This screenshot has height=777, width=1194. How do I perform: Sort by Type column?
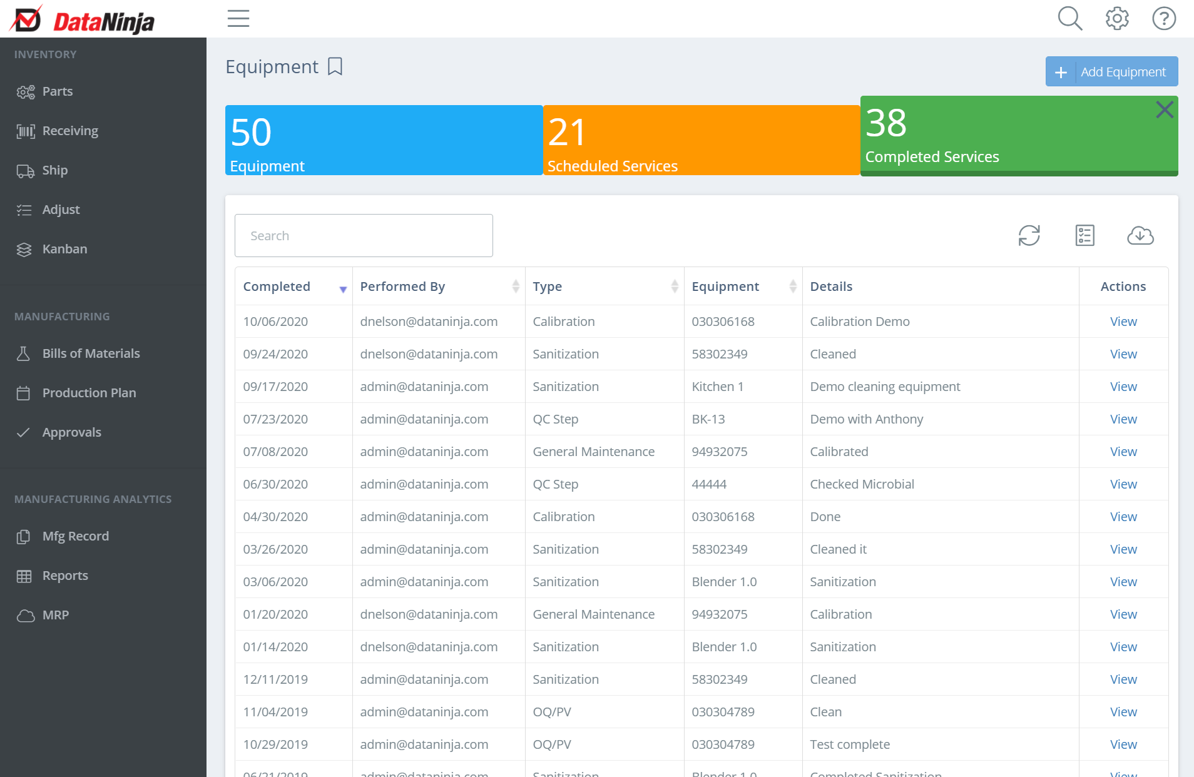[x=675, y=287]
